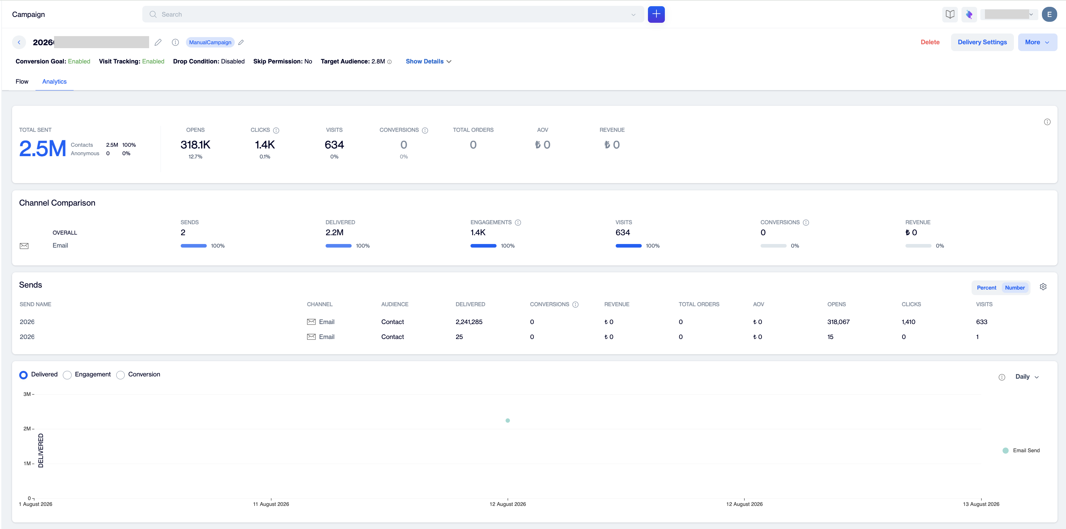Image resolution: width=1066 pixels, height=529 pixels.
Task: Click the Search input field
Action: click(392, 14)
